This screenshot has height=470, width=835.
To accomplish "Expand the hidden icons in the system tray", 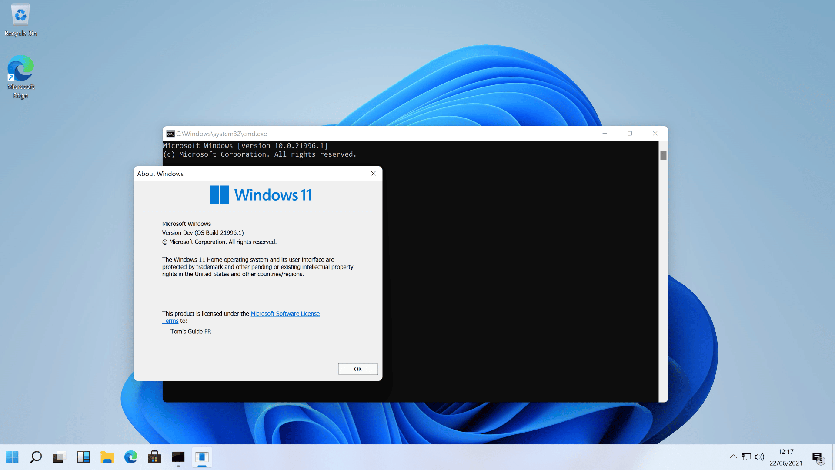I will (x=734, y=457).
